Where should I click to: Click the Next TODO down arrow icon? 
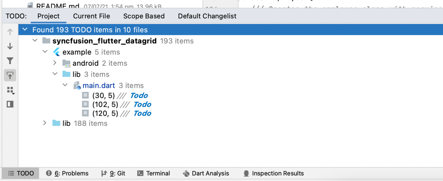pos(10,46)
